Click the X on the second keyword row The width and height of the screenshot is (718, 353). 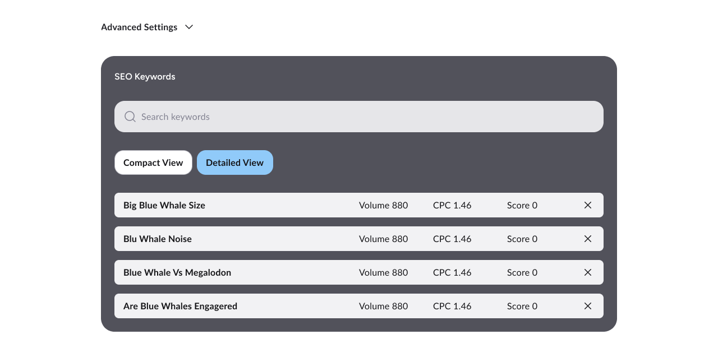587,239
